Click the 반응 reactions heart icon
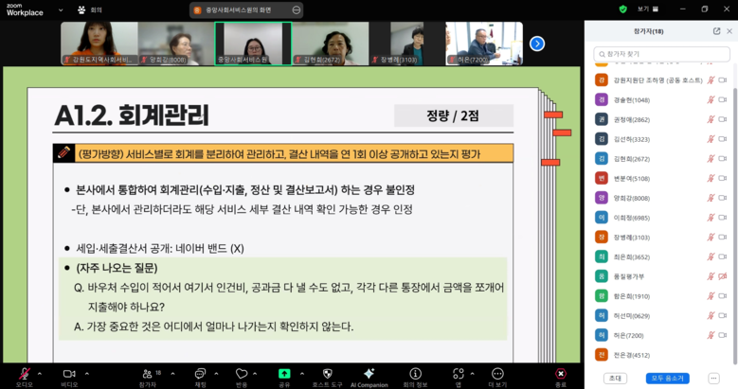The width and height of the screenshot is (738, 389). [242, 373]
